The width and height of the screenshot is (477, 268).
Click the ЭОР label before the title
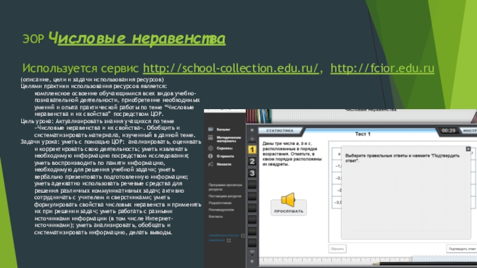click(33, 39)
